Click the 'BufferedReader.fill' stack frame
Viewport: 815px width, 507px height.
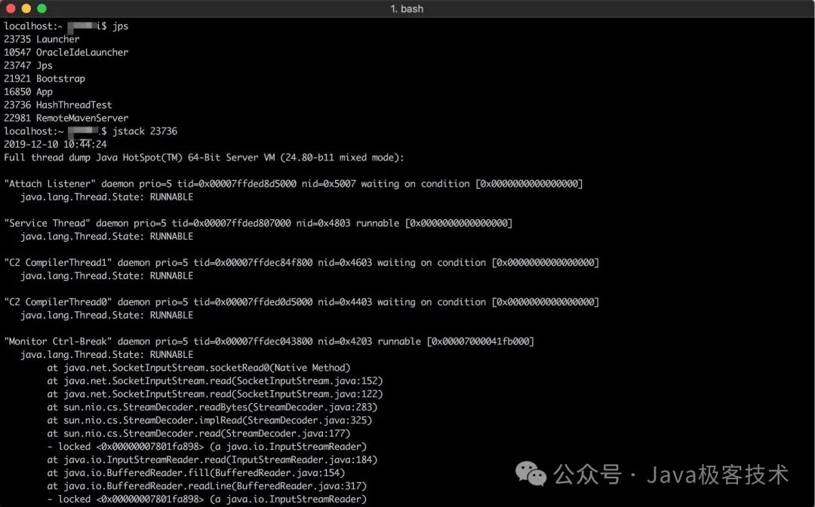pyautogui.click(x=196, y=473)
